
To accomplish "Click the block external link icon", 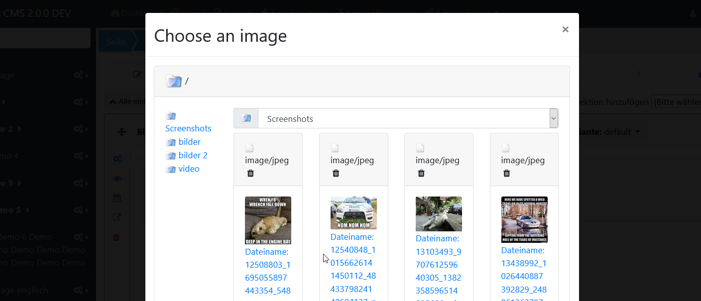I will pyautogui.click(x=117, y=217).
